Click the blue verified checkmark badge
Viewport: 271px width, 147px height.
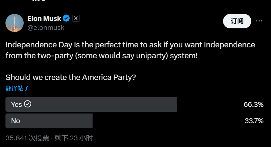click(66, 18)
